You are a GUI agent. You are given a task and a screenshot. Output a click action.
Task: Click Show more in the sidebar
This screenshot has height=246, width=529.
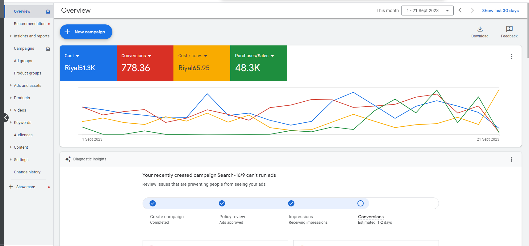coord(26,187)
